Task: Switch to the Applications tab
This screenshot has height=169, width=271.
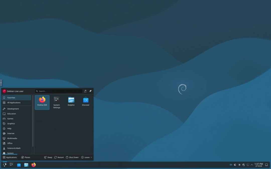Action: tap(10, 157)
